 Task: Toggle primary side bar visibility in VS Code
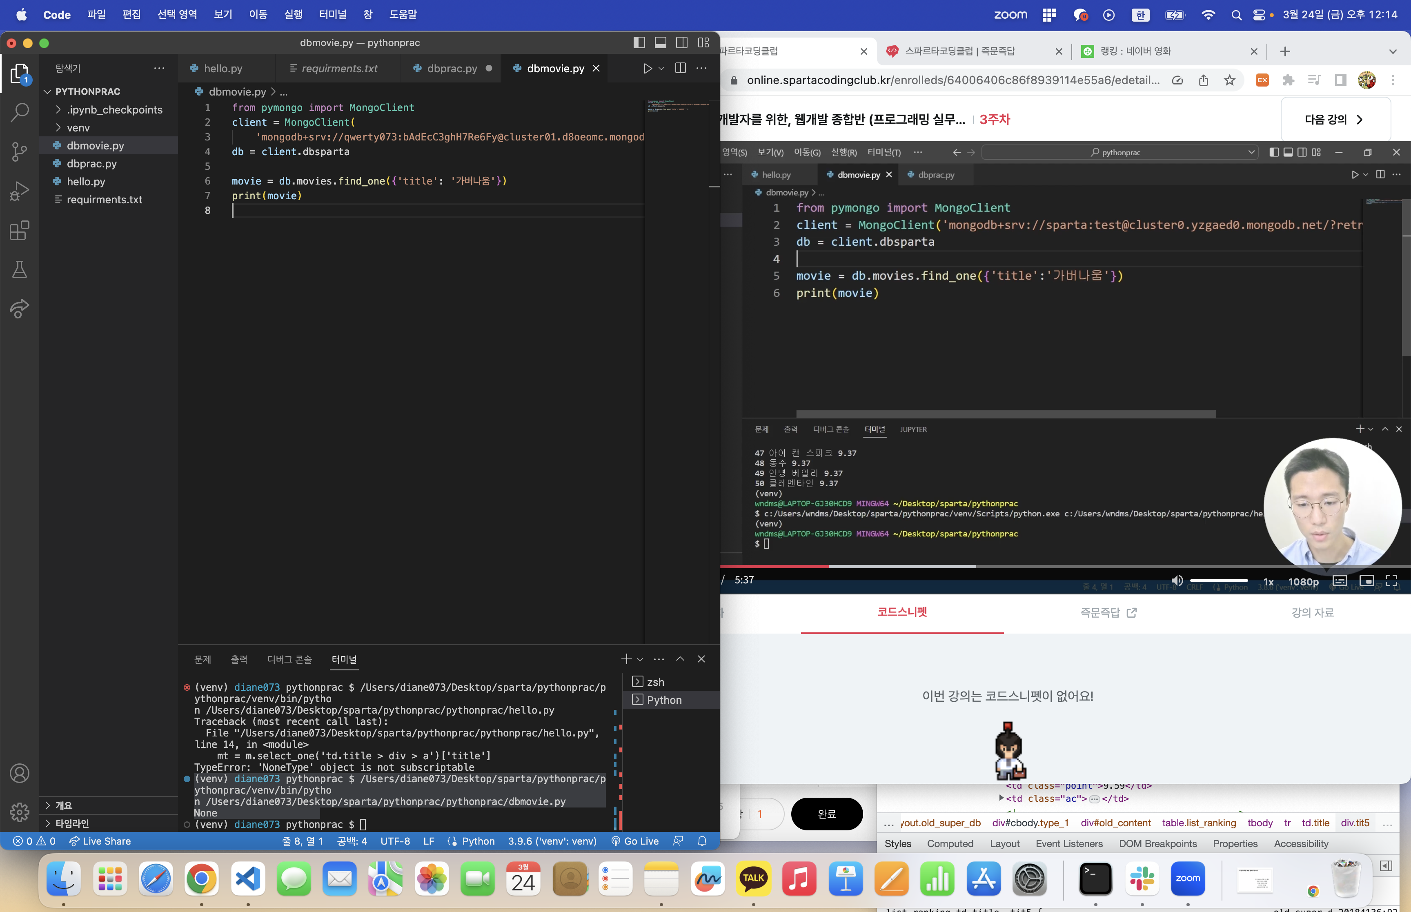click(639, 42)
